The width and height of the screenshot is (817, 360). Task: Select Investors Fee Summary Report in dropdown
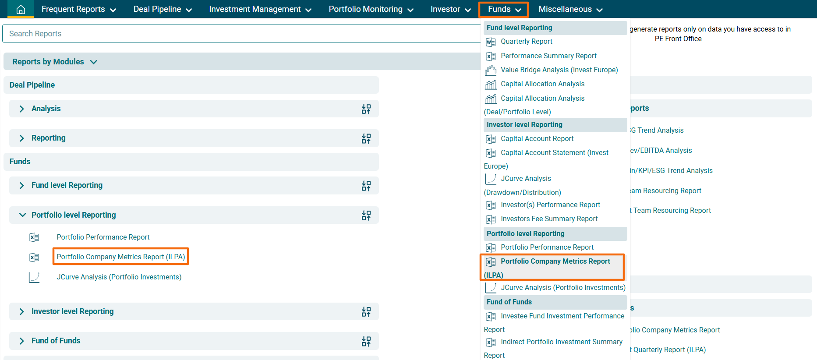549,219
